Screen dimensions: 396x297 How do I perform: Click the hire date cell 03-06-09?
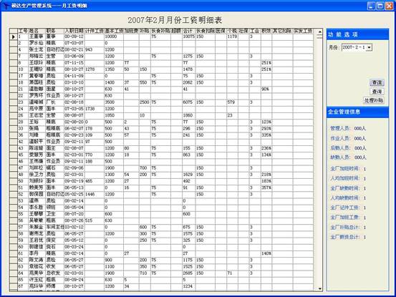click(x=74, y=57)
